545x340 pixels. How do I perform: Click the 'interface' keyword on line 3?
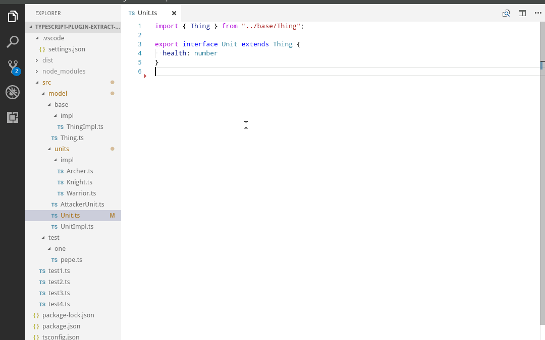[200, 44]
